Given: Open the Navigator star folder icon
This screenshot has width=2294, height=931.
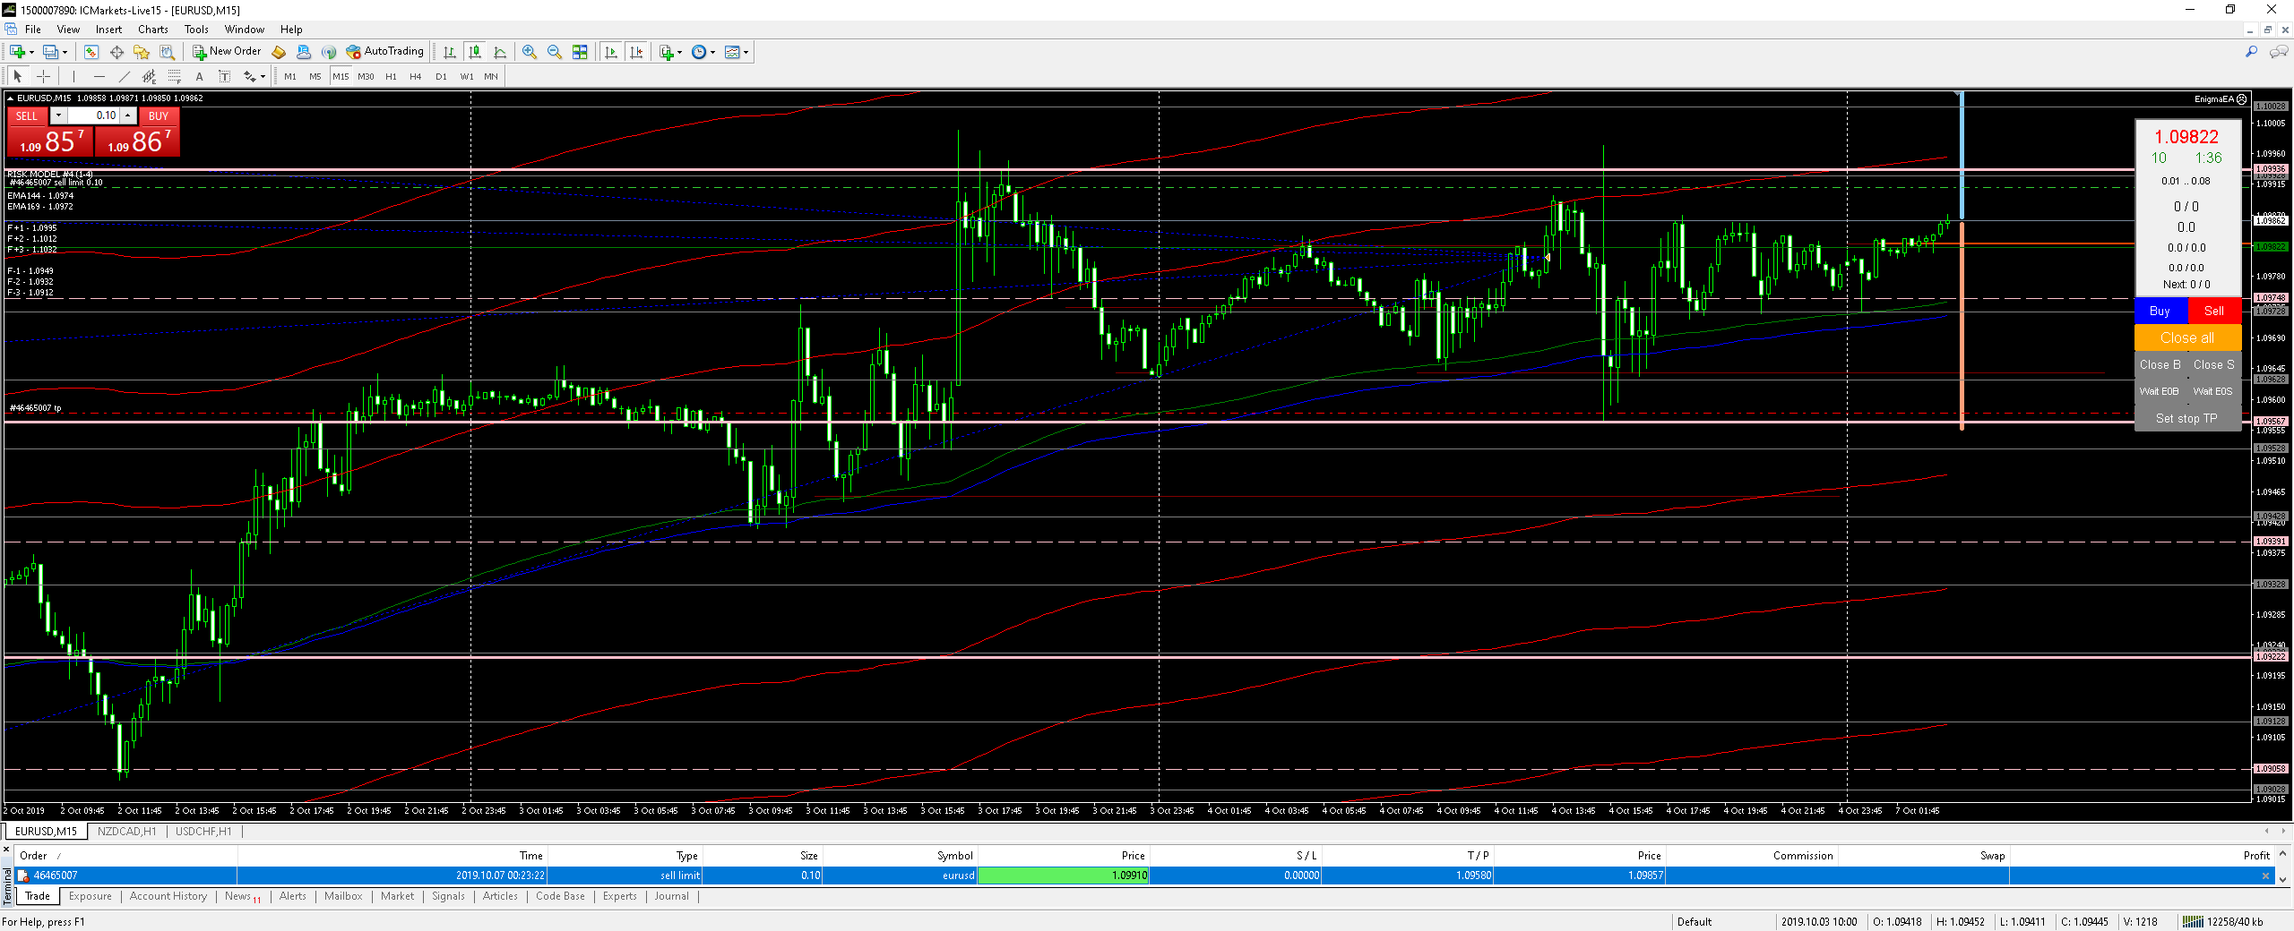Looking at the screenshot, I should tap(142, 52).
